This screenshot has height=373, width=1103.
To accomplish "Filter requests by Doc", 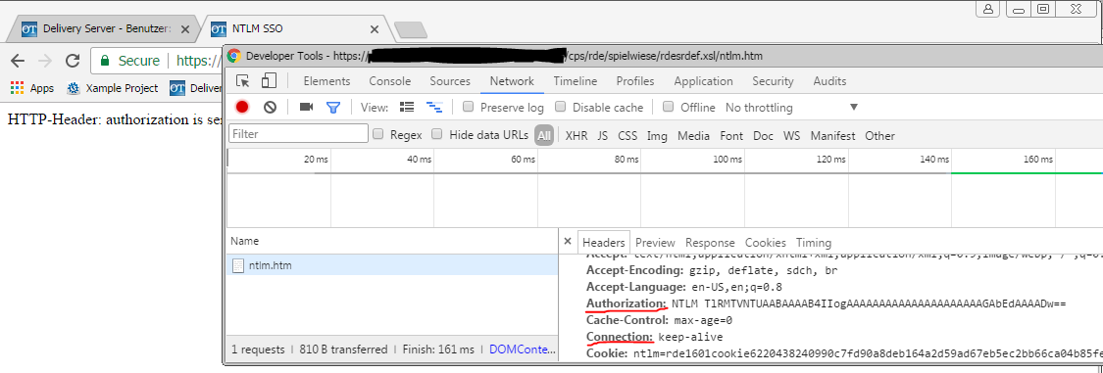I will coord(763,135).
